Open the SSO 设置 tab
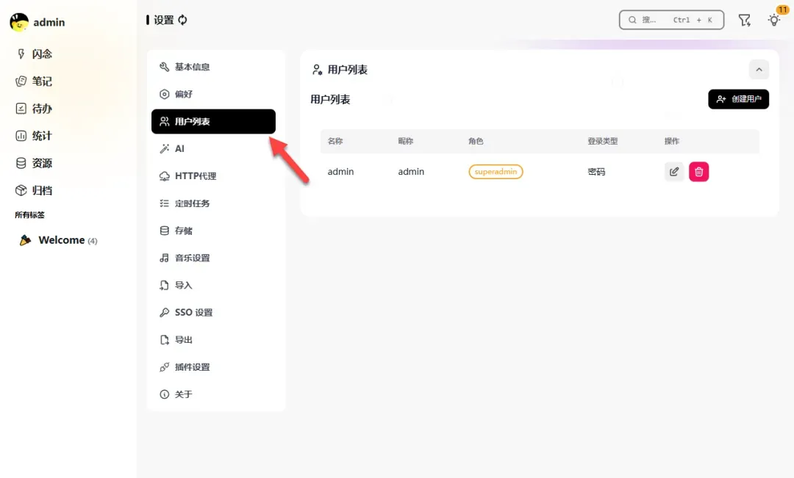The width and height of the screenshot is (794, 478). pyautogui.click(x=193, y=313)
